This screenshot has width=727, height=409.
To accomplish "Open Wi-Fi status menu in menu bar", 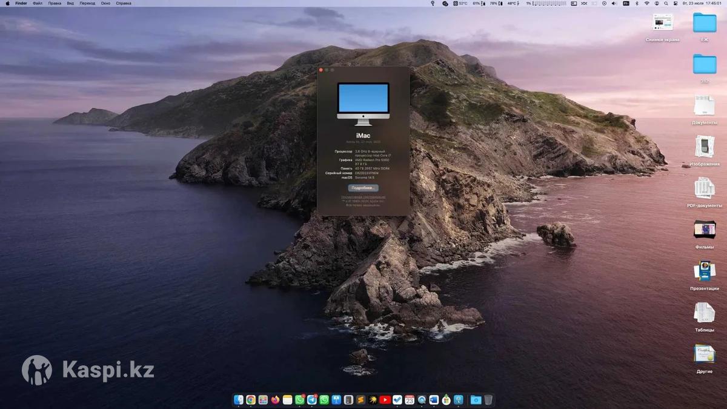I will [646, 3].
